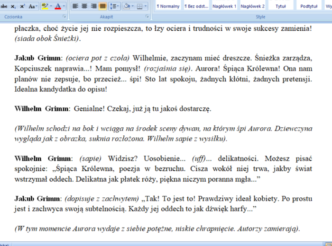The height and width of the screenshot is (246, 332).
Task: Open font color dropdown arrow
Action: point(64,6)
